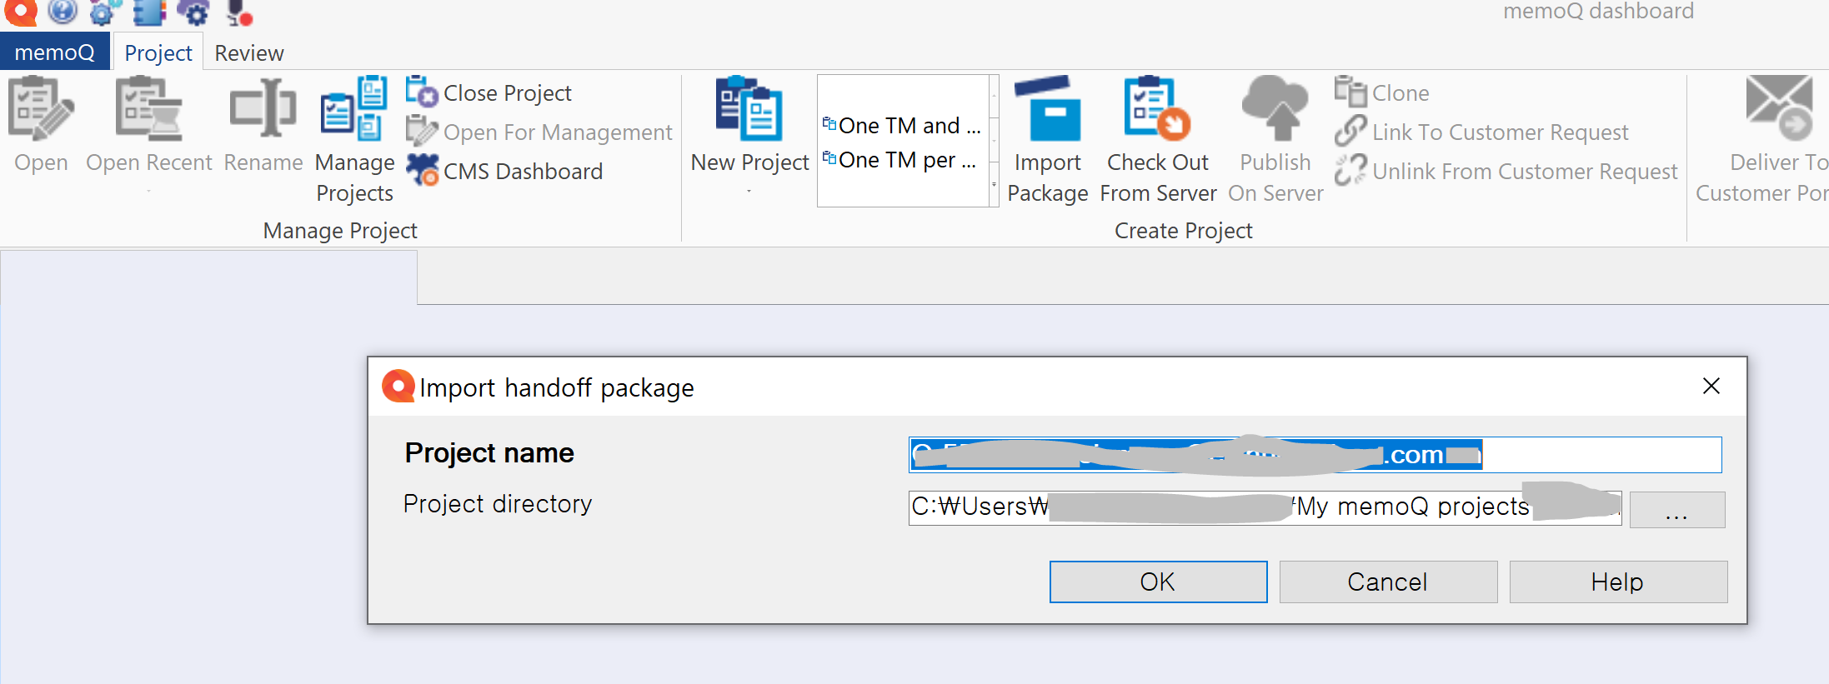The width and height of the screenshot is (1829, 684).
Task: Expand the New Project dropdown arrow
Action: 749,191
